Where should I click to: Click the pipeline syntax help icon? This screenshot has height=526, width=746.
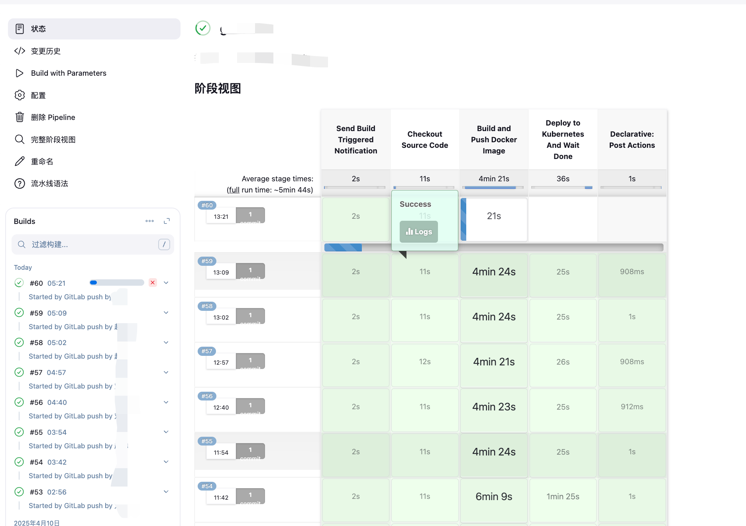click(20, 184)
